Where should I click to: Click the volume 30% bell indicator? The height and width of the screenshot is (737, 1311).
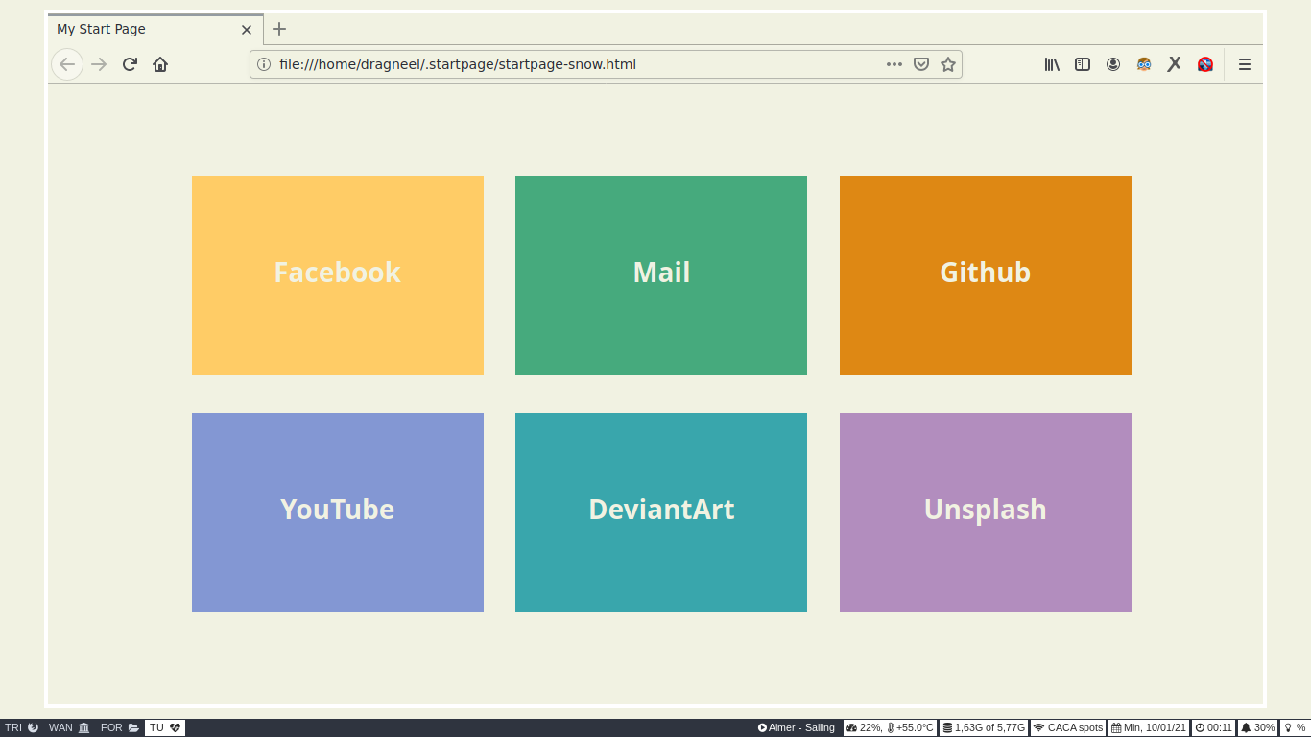click(x=1257, y=728)
